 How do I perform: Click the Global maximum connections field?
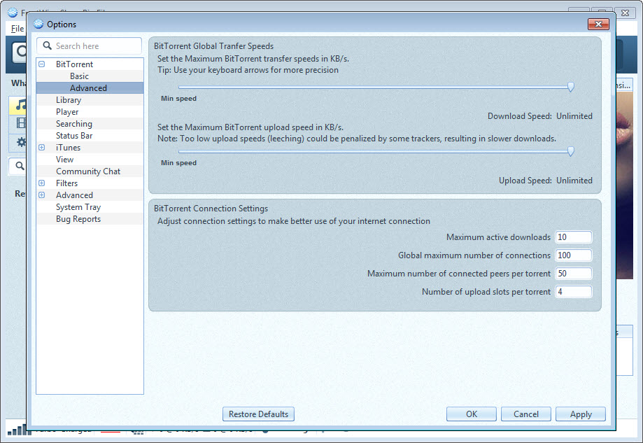click(573, 255)
